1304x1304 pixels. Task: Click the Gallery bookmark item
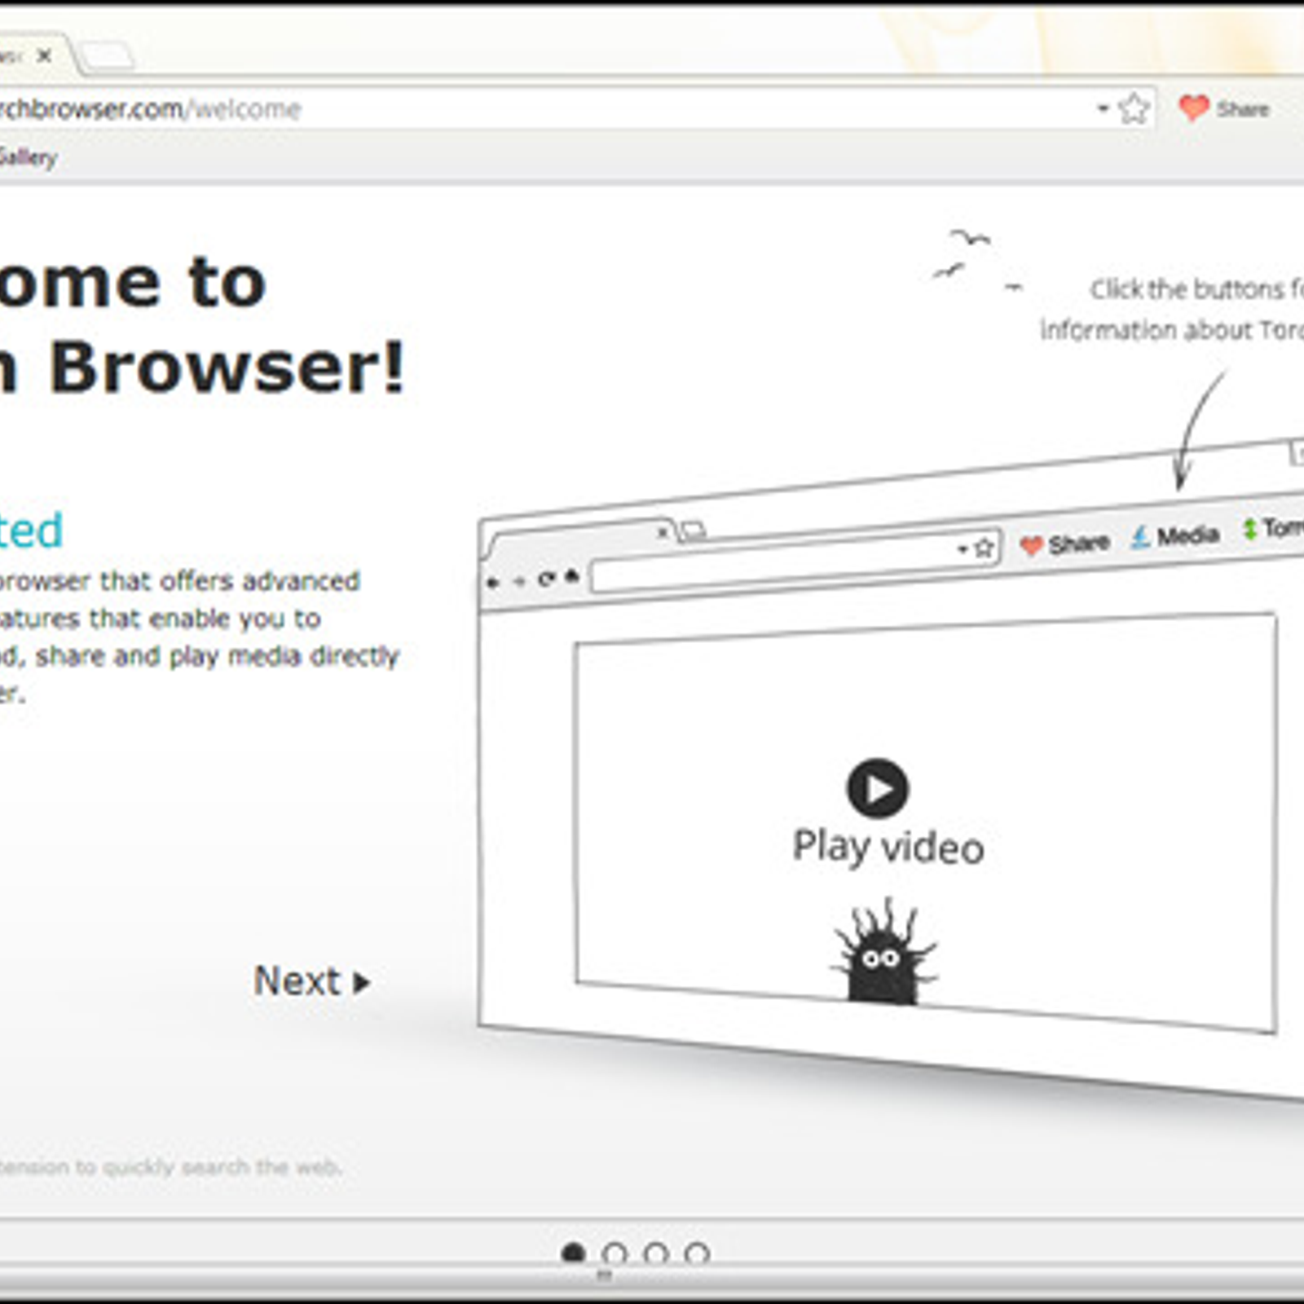27,156
